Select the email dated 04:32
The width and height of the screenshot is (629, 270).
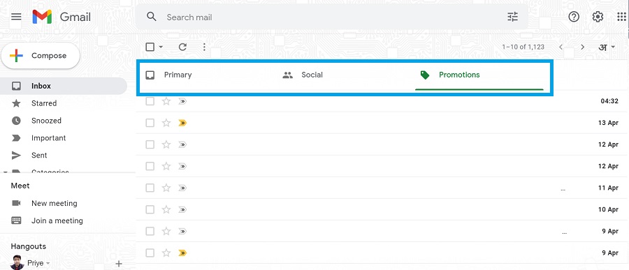tap(150, 101)
